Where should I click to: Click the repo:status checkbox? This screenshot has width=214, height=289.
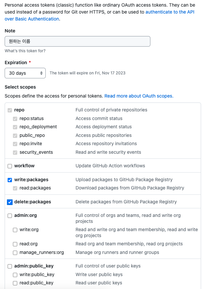click(x=15, y=119)
